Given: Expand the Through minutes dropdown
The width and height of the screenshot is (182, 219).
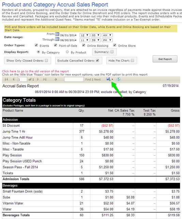Looking at the screenshot, I should coord(95,40).
